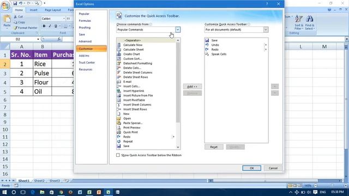The height and width of the screenshot is (196, 349).
Task: Click the Cut command in the ribbon
Action: tap(18, 17)
